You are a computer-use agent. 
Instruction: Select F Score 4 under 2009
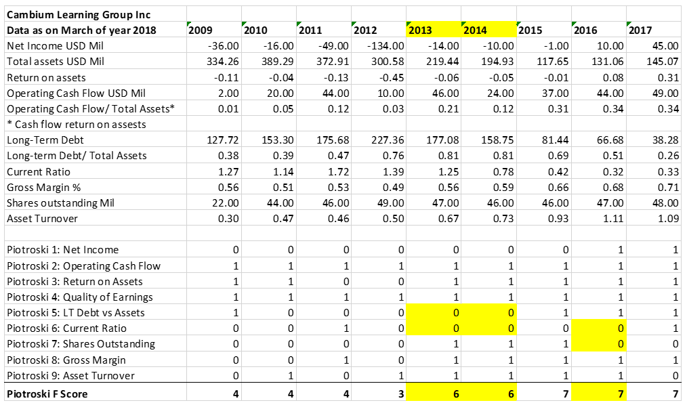(214, 393)
